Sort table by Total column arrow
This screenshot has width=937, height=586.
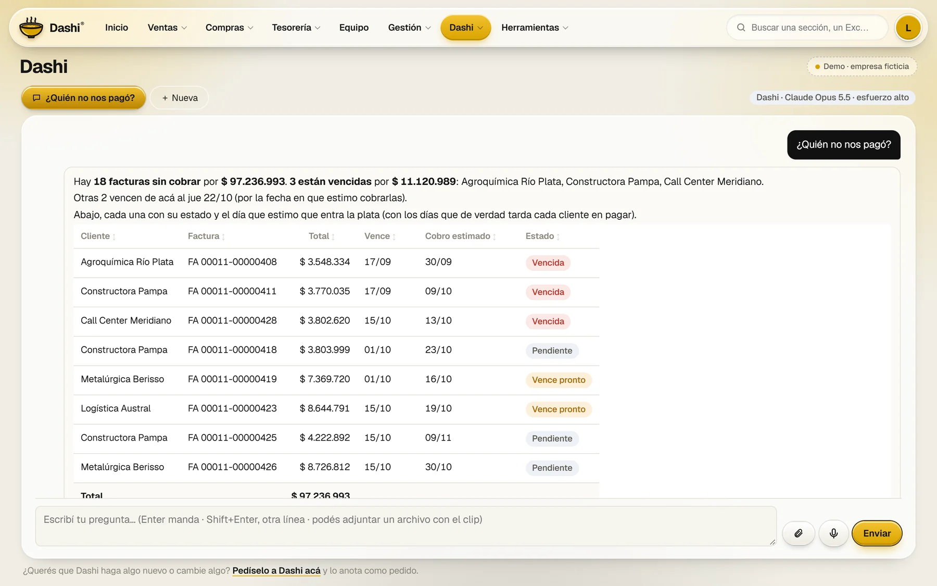[333, 237]
